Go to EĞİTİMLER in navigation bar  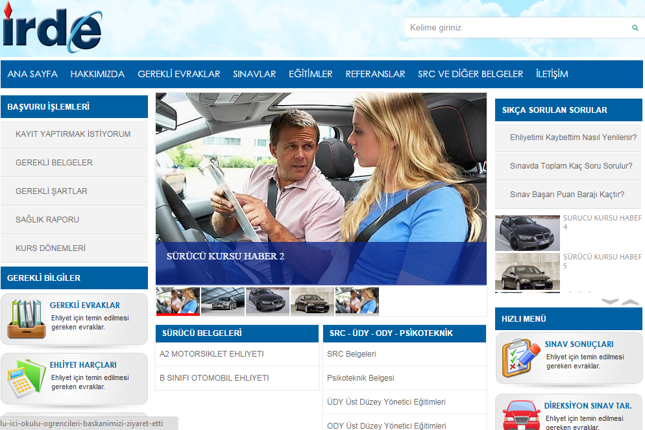click(x=310, y=74)
